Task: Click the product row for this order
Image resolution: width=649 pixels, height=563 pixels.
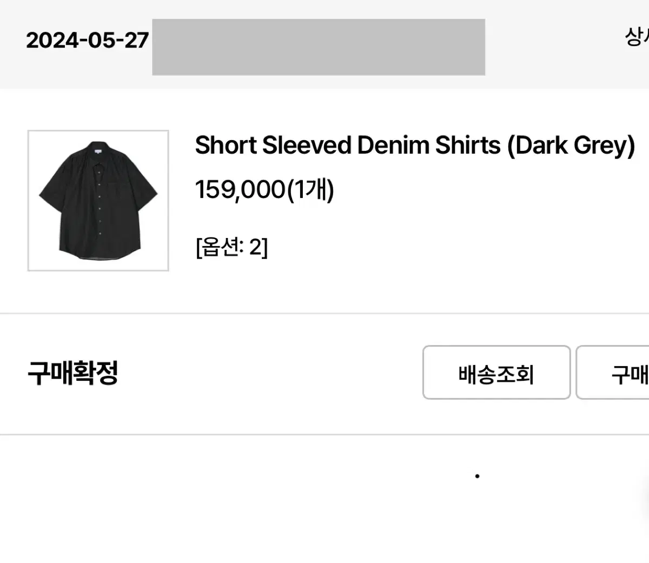Action: pyautogui.click(x=325, y=200)
